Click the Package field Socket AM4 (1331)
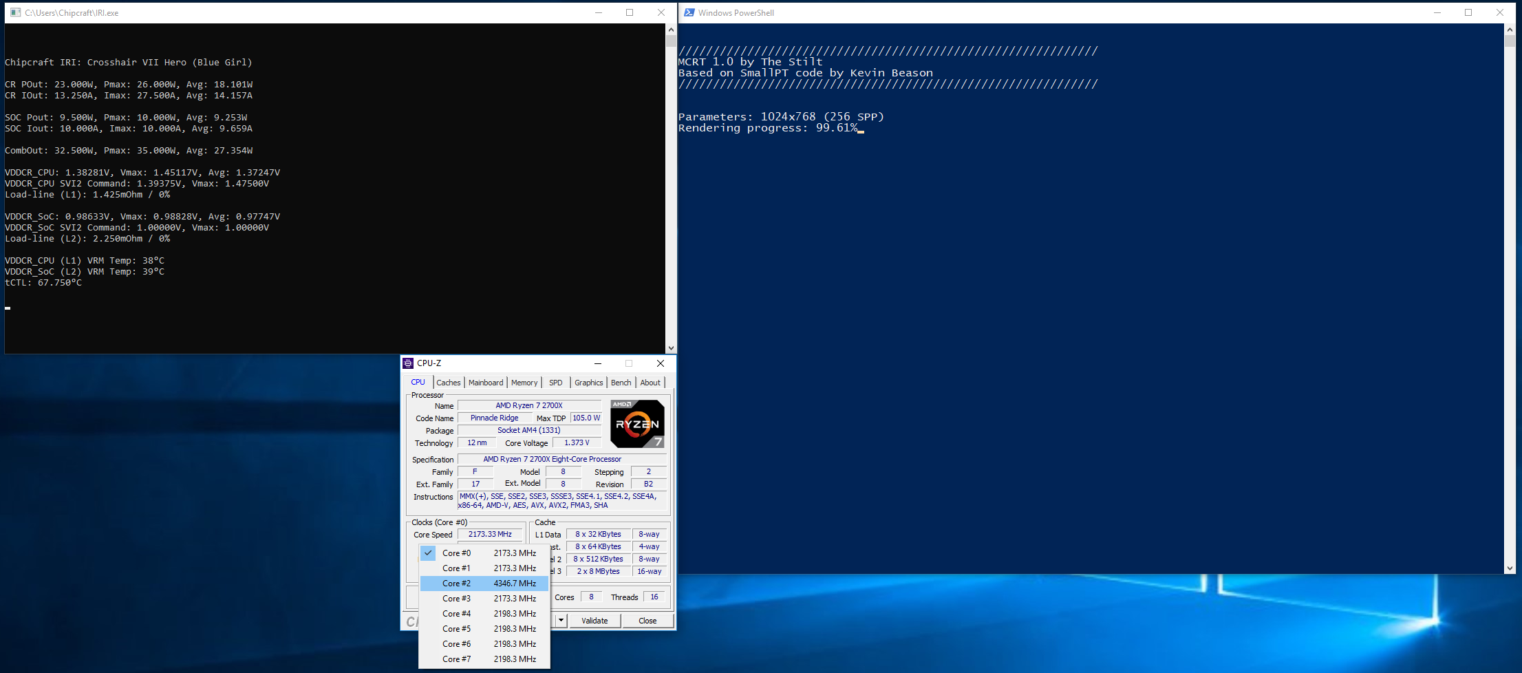 (x=529, y=431)
